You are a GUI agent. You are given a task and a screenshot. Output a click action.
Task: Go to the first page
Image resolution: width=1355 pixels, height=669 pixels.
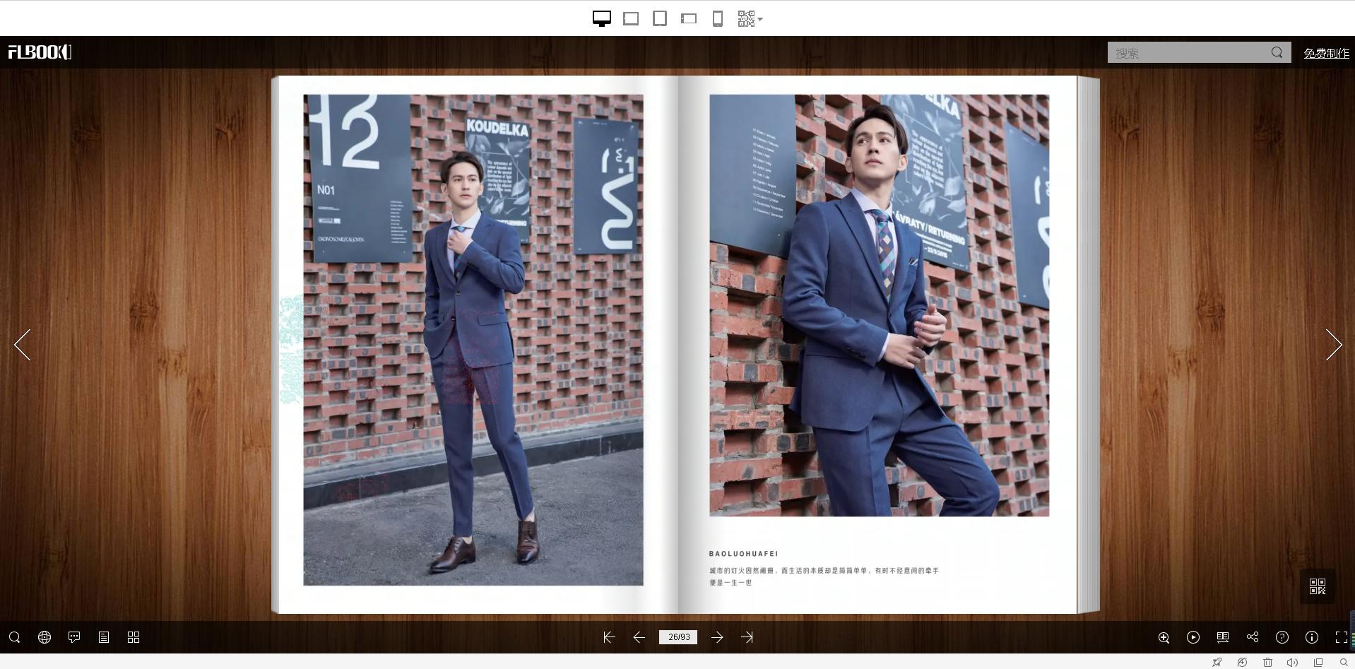pyautogui.click(x=609, y=637)
